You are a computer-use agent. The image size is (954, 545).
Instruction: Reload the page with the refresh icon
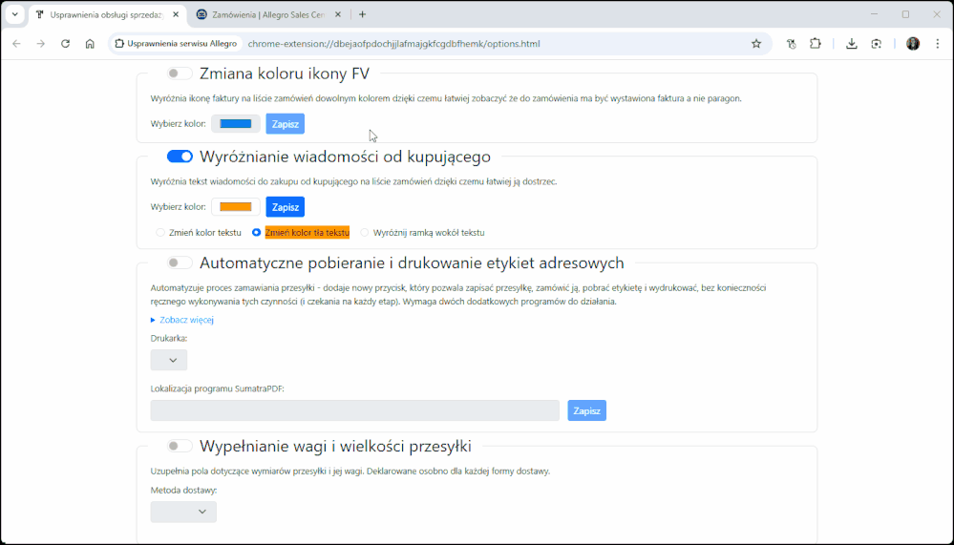pyautogui.click(x=65, y=44)
